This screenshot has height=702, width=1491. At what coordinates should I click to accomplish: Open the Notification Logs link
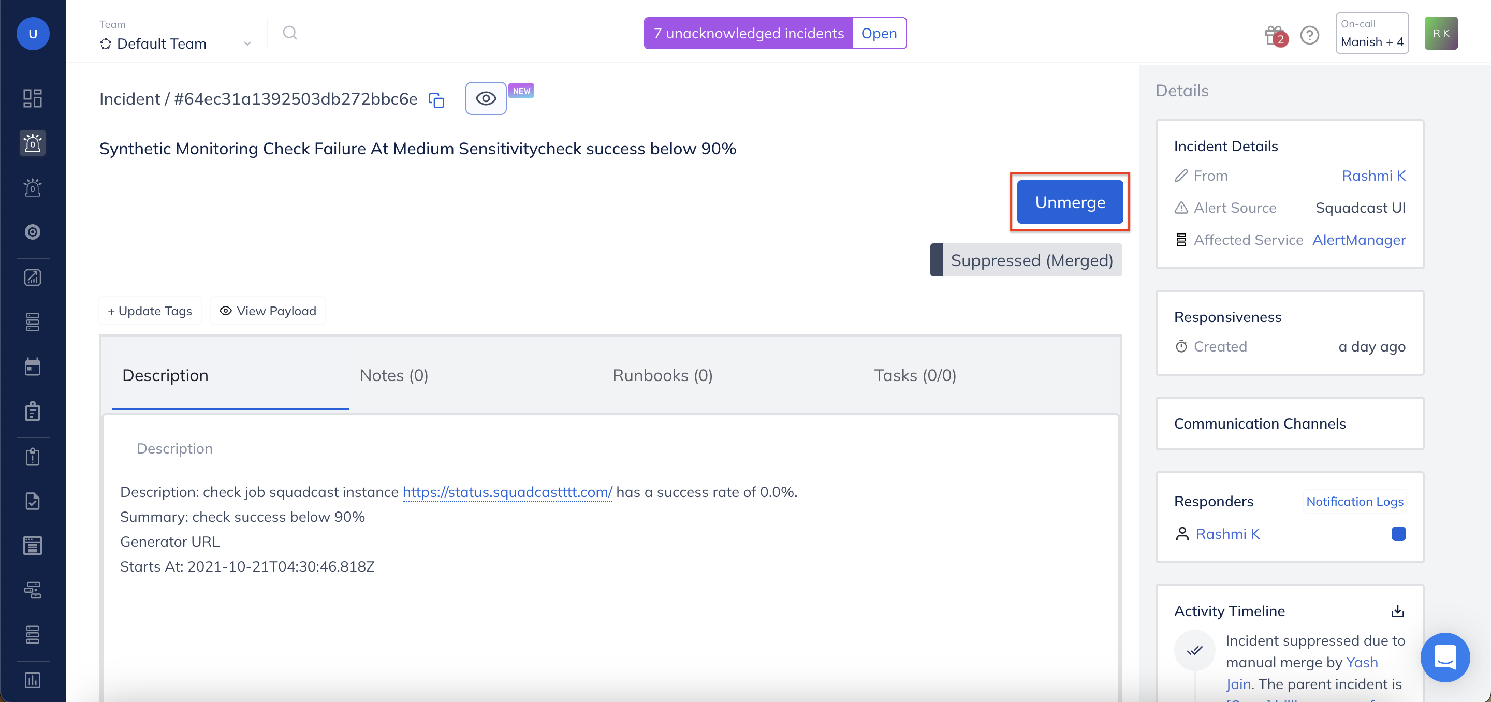pyautogui.click(x=1354, y=501)
